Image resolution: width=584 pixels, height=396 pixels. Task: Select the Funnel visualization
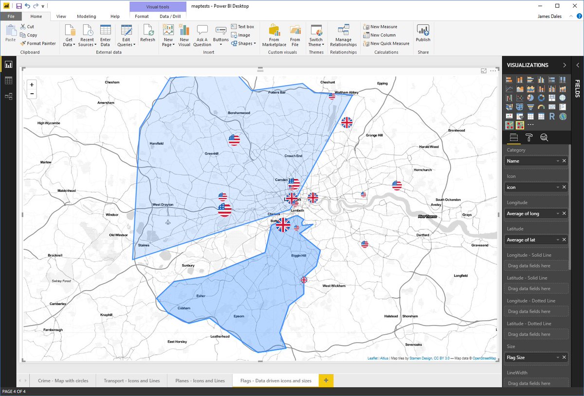(x=530, y=107)
